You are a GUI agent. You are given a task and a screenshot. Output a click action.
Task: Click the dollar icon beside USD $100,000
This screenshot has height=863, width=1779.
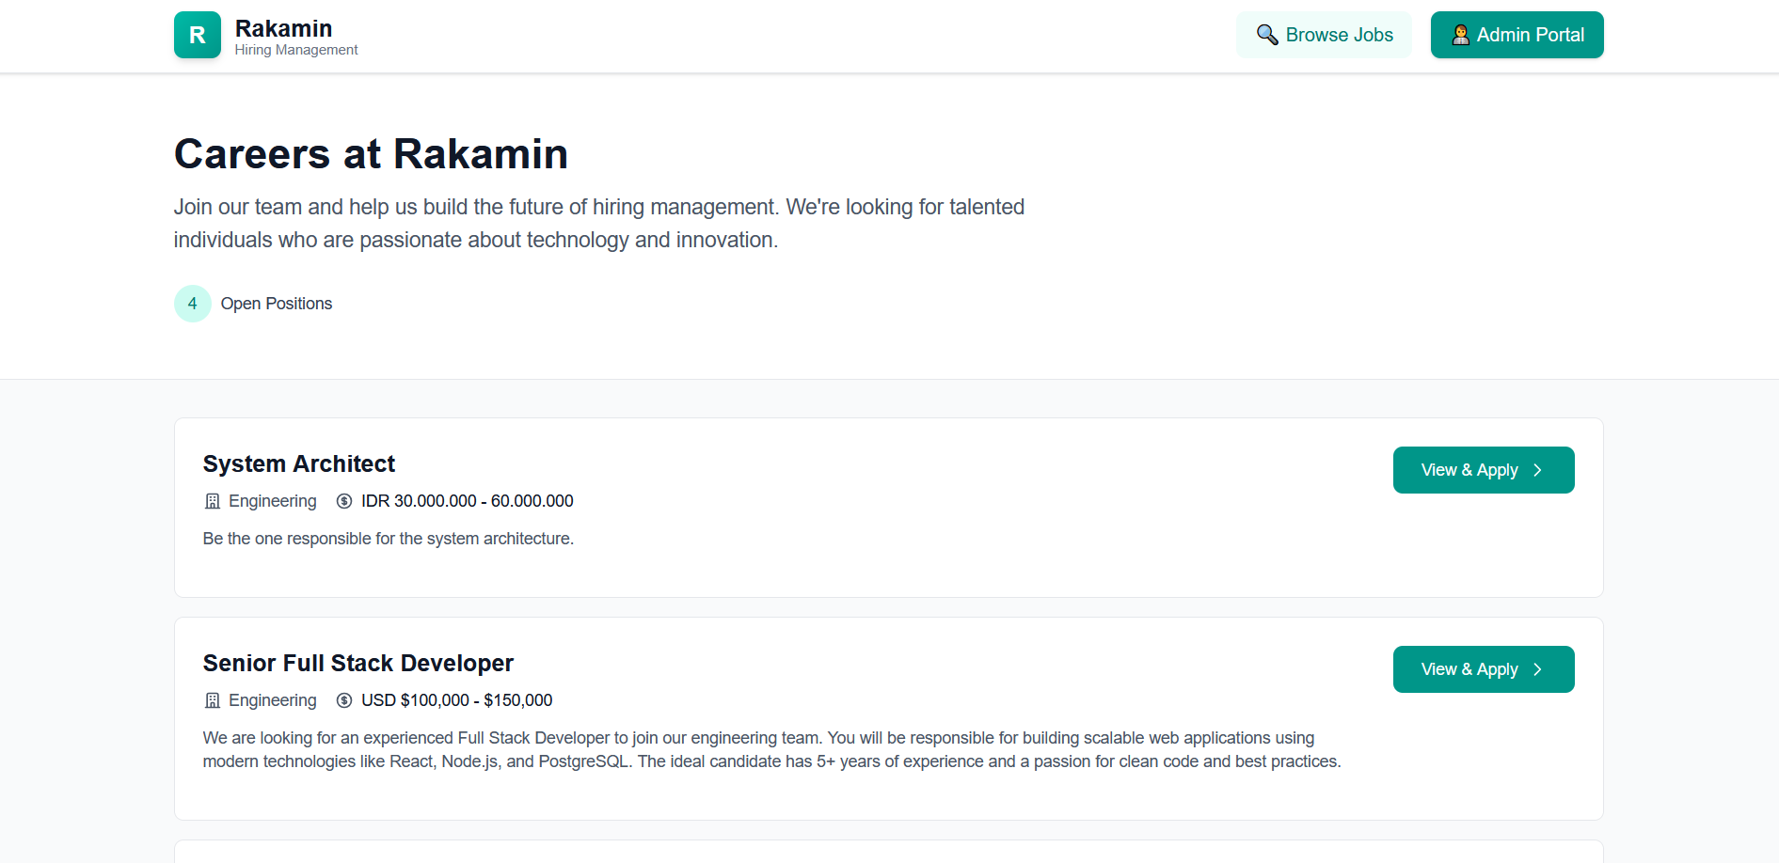(342, 700)
